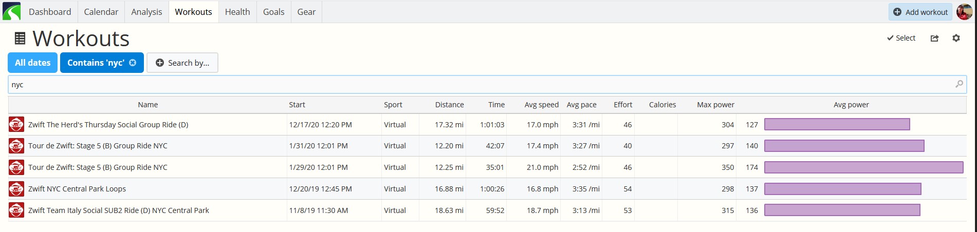Click the avg speed 18.7 mph
The image size is (977, 232).
pos(542,210)
